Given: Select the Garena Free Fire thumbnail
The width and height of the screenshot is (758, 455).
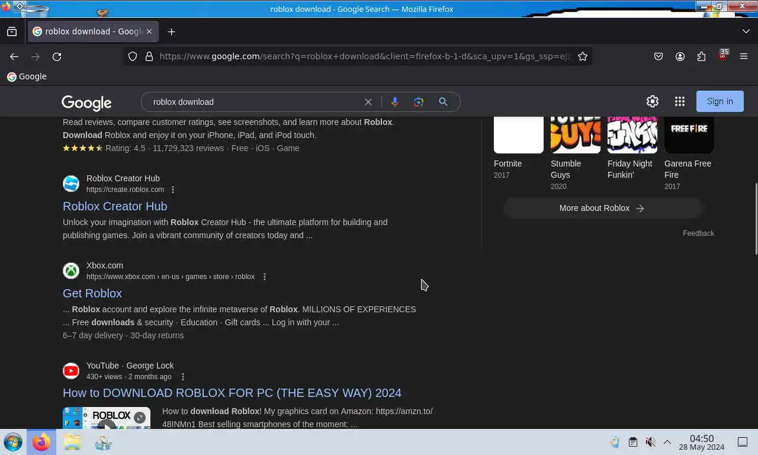Looking at the screenshot, I should [689, 134].
